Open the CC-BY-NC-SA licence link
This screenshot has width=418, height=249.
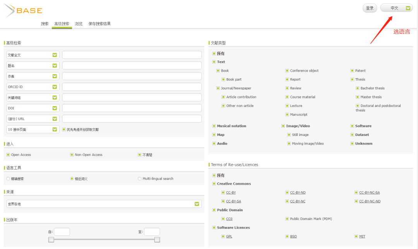pos(370,192)
